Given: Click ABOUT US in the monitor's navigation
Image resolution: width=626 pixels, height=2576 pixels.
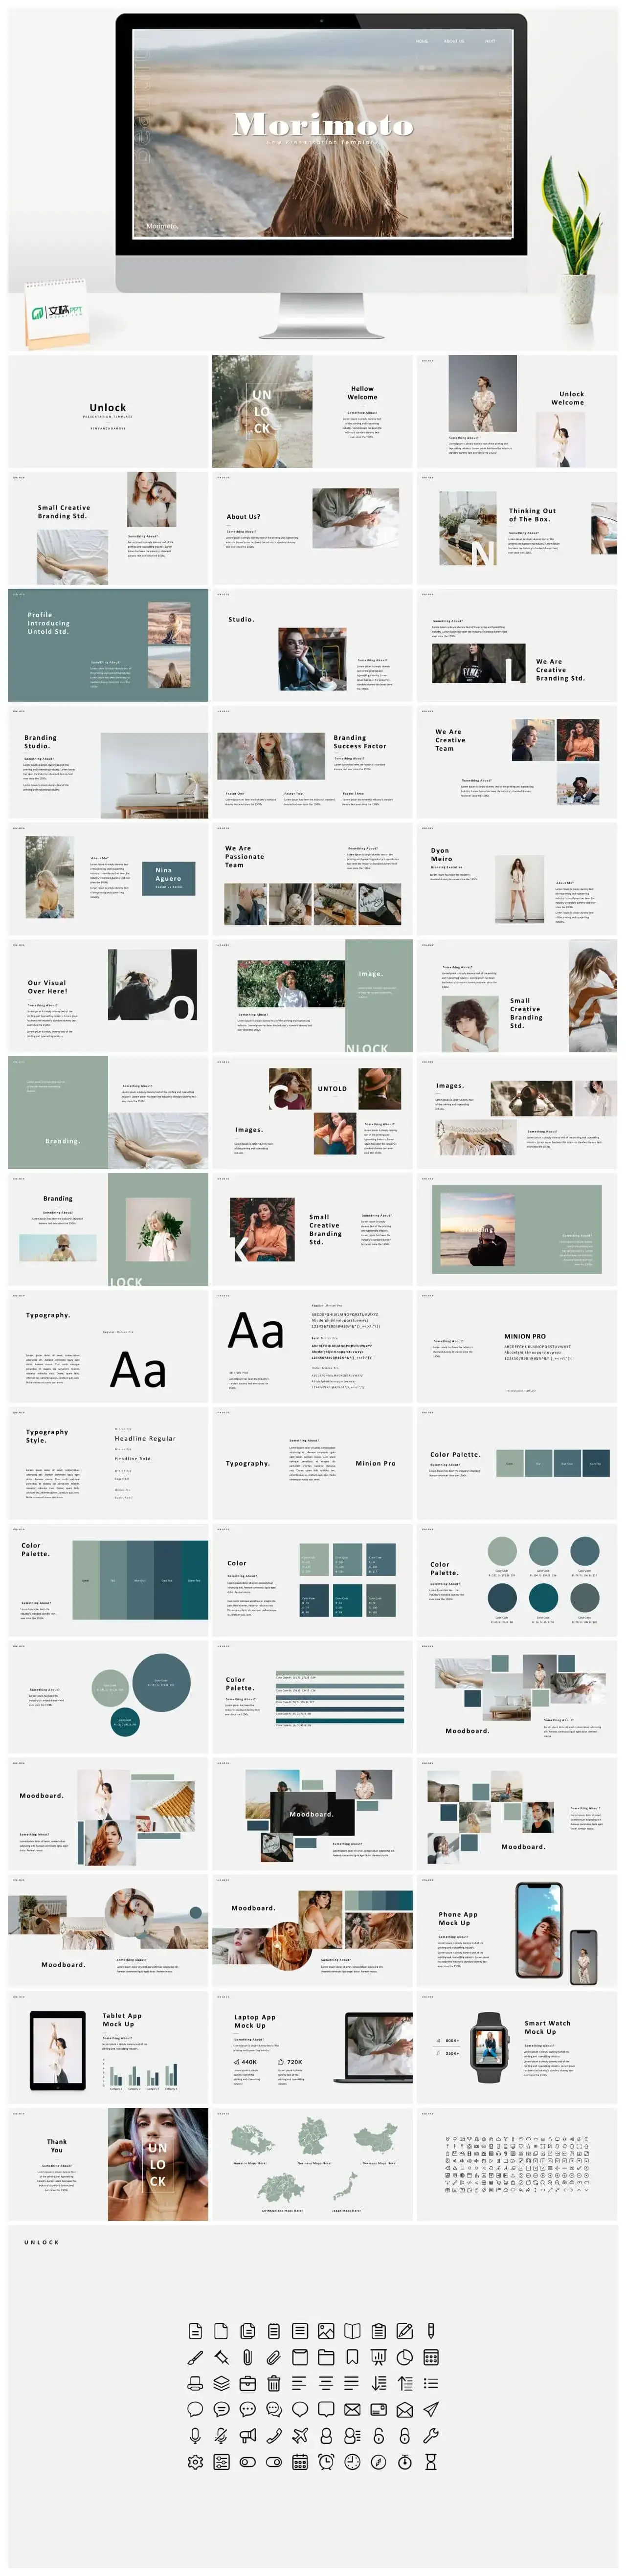Looking at the screenshot, I should pyautogui.click(x=454, y=41).
